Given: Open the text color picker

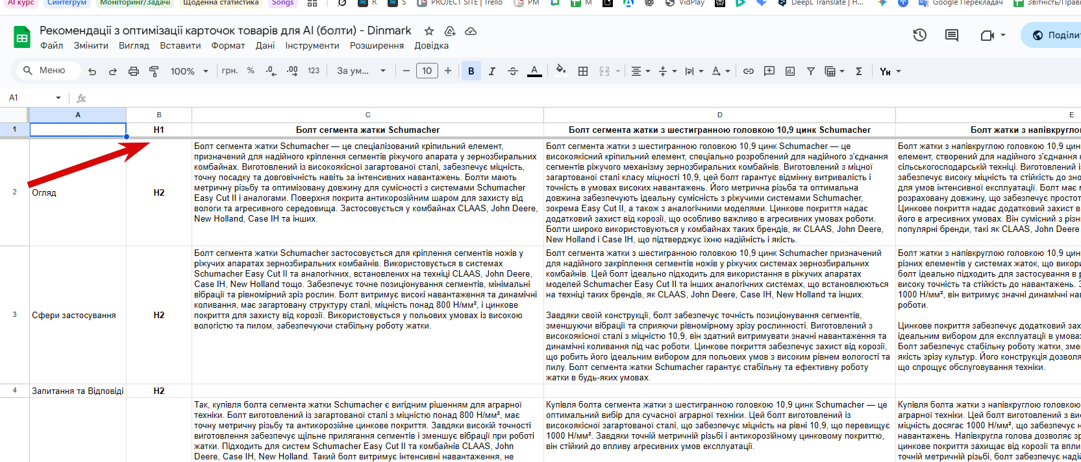Looking at the screenshot, I should click(x=534, y=71).
